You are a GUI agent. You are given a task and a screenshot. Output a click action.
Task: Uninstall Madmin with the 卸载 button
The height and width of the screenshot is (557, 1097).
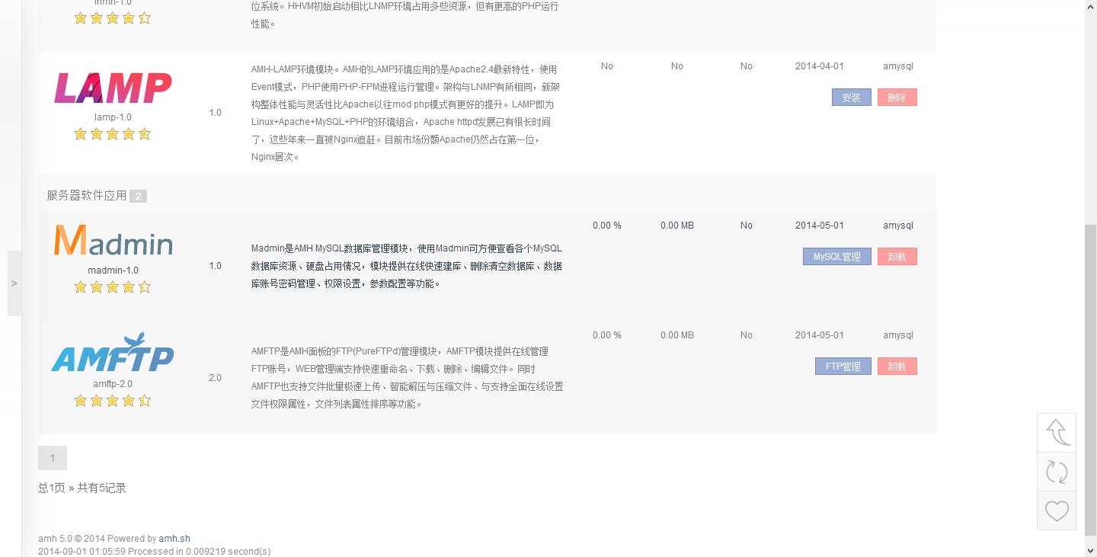click(x=897, y=257)
